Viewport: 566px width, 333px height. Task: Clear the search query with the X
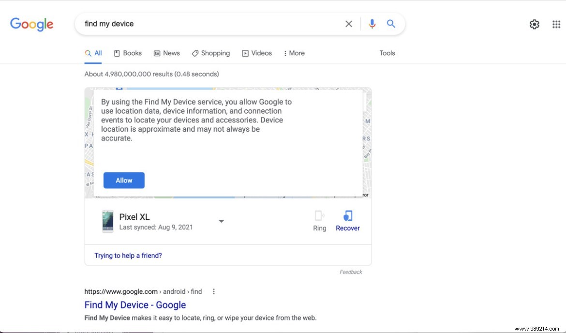click(x=349, y=23)
